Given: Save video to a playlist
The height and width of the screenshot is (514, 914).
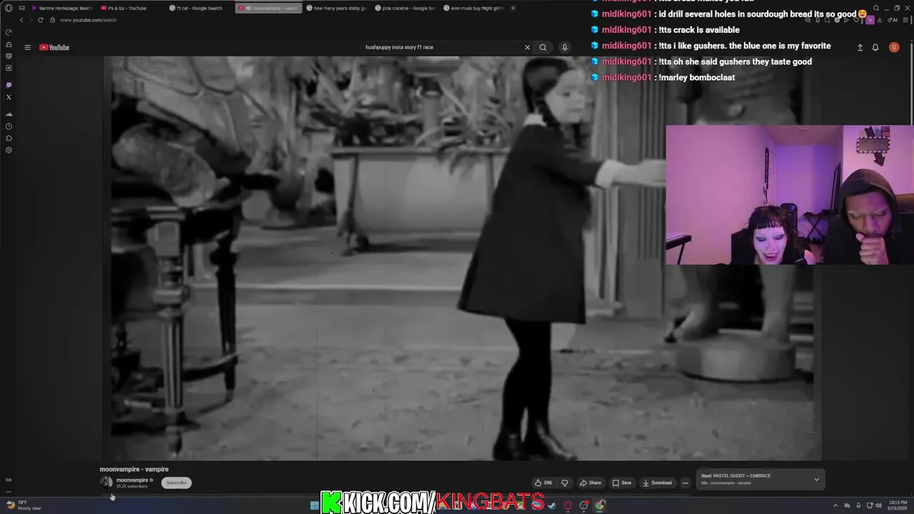Looking at the screenshot, I should [622, 483].
